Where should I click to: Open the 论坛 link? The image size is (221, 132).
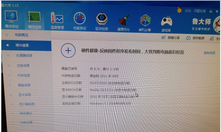(188, 11)
